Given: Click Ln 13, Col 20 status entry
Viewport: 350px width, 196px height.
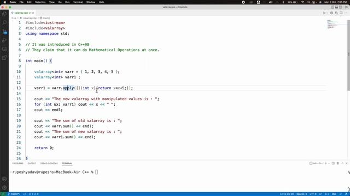Looking at the screenshot, I should tap(287, 194).
